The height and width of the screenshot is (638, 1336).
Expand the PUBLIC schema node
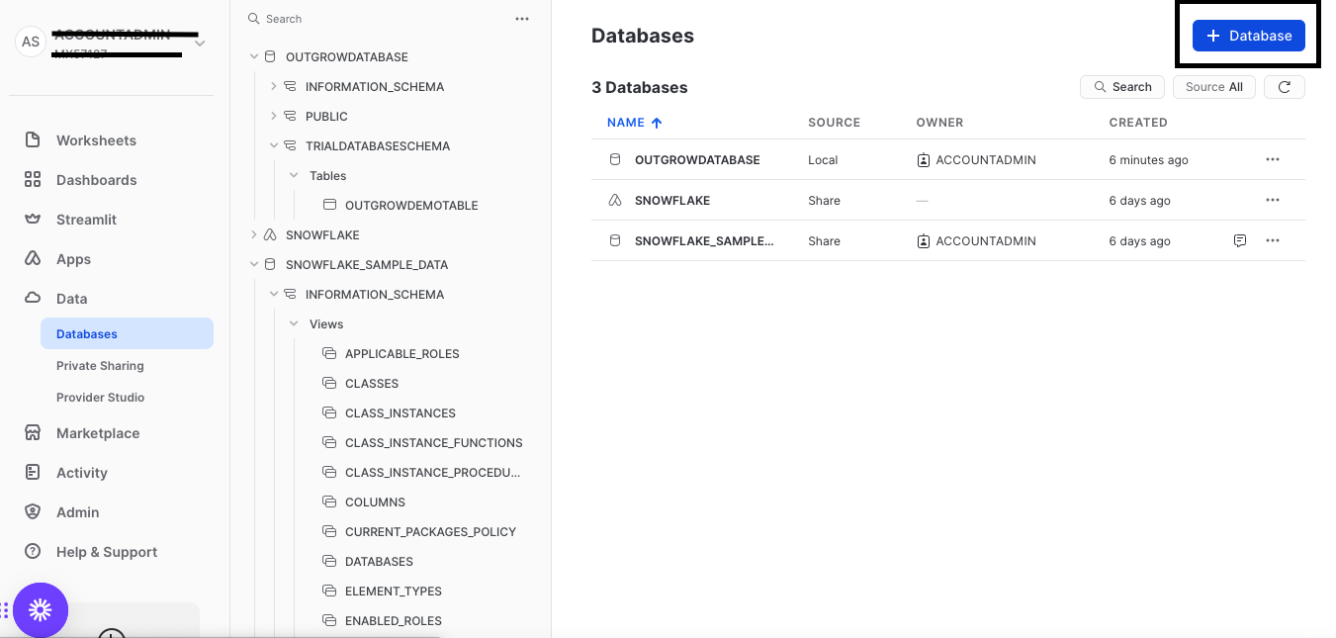[x=274, y=117]
